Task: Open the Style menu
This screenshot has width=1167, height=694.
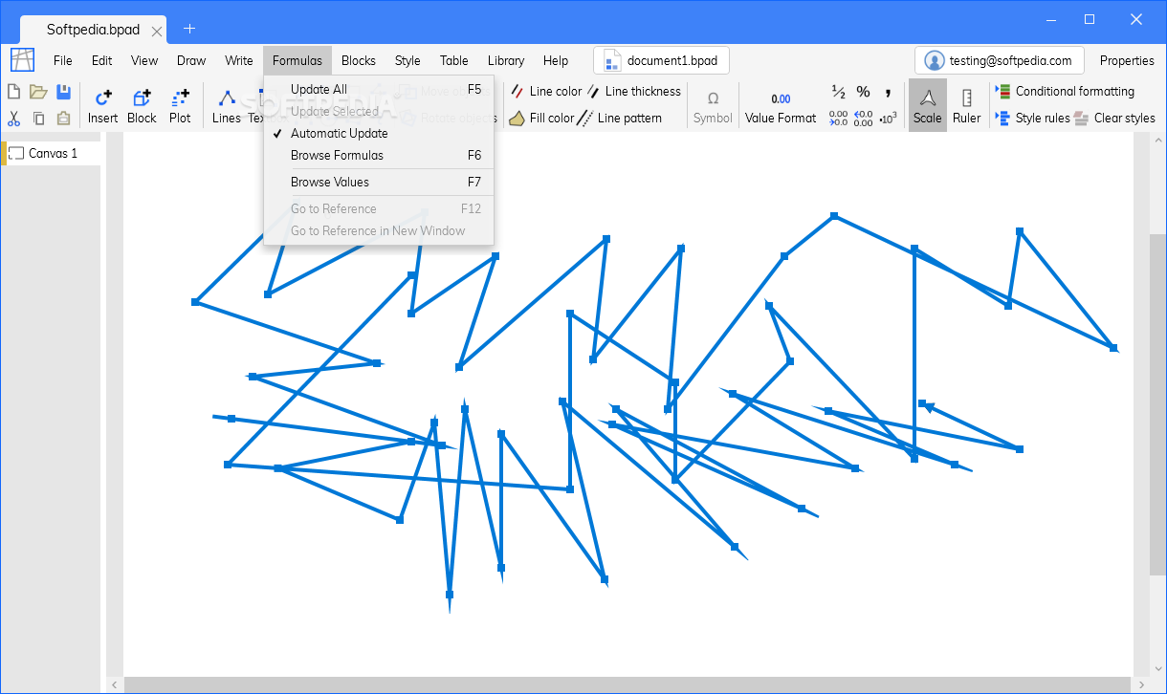Action: coord(407,60)
